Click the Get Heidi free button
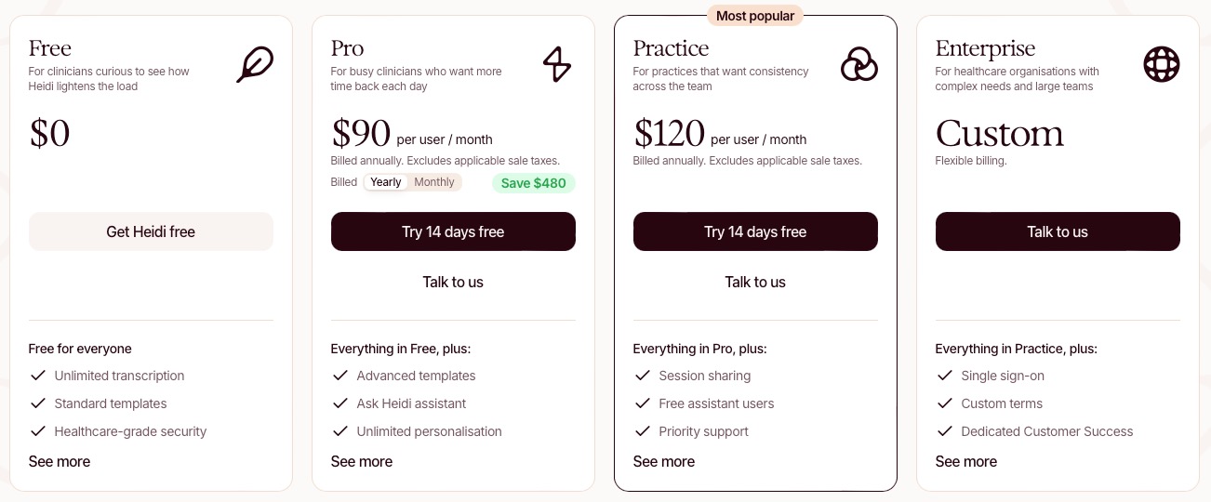This screenshot has width=1211, height=502. pos(151,231)
